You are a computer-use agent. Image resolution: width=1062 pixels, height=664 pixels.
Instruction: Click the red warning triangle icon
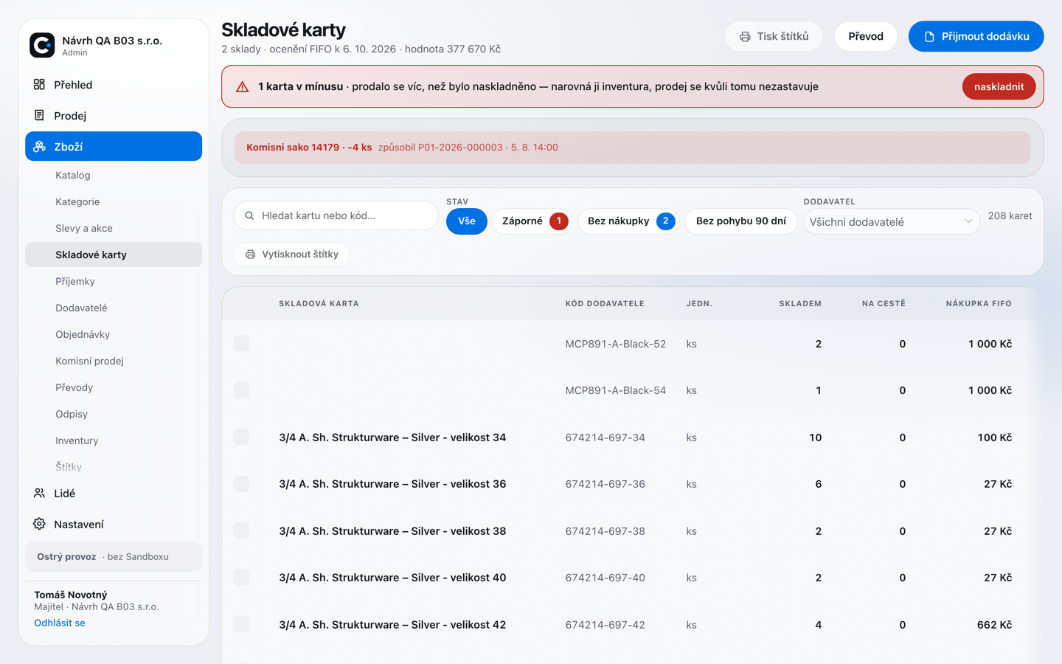pyautogui.click(x=242, y=86)
